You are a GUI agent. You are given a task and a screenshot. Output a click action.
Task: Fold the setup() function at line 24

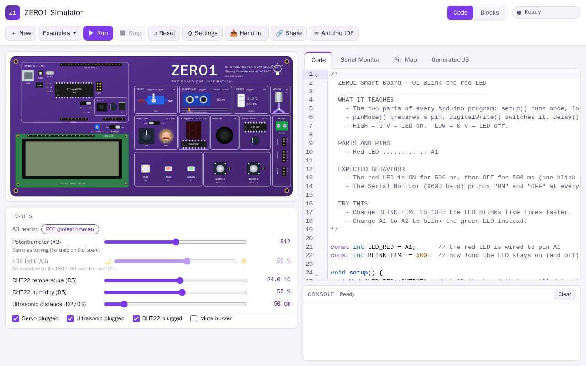[316, 274]
